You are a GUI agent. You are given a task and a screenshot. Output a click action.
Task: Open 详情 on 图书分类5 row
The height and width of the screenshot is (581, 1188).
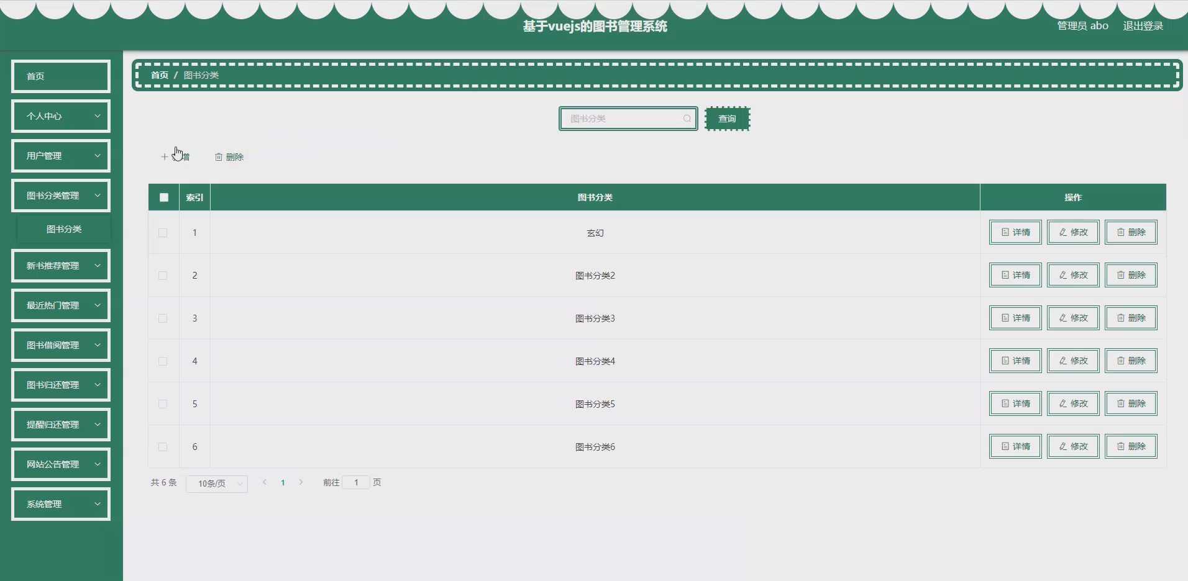pos(1015,403)
